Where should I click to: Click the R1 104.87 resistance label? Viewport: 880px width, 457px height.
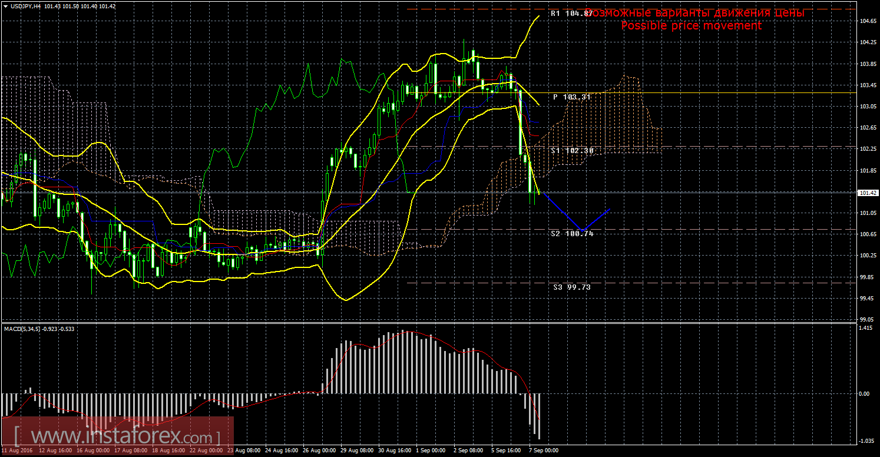tap(572, 13)
